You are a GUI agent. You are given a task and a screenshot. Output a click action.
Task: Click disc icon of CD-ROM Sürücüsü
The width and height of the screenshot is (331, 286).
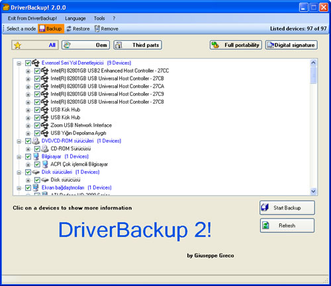coord(45,149)
